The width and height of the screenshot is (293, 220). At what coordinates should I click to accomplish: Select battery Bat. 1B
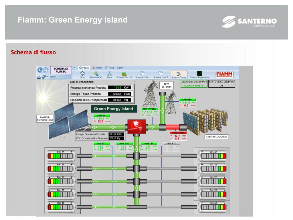[x=61, y=168]
